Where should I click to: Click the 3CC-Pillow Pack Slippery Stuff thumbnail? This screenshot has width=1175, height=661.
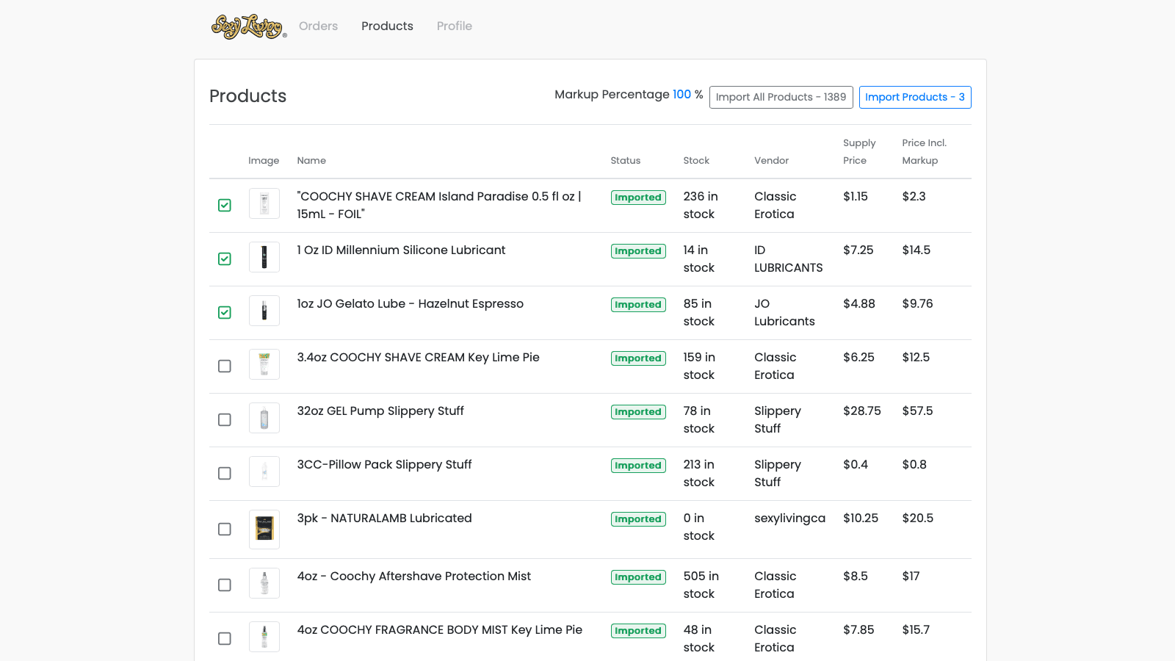click(264, 471)
